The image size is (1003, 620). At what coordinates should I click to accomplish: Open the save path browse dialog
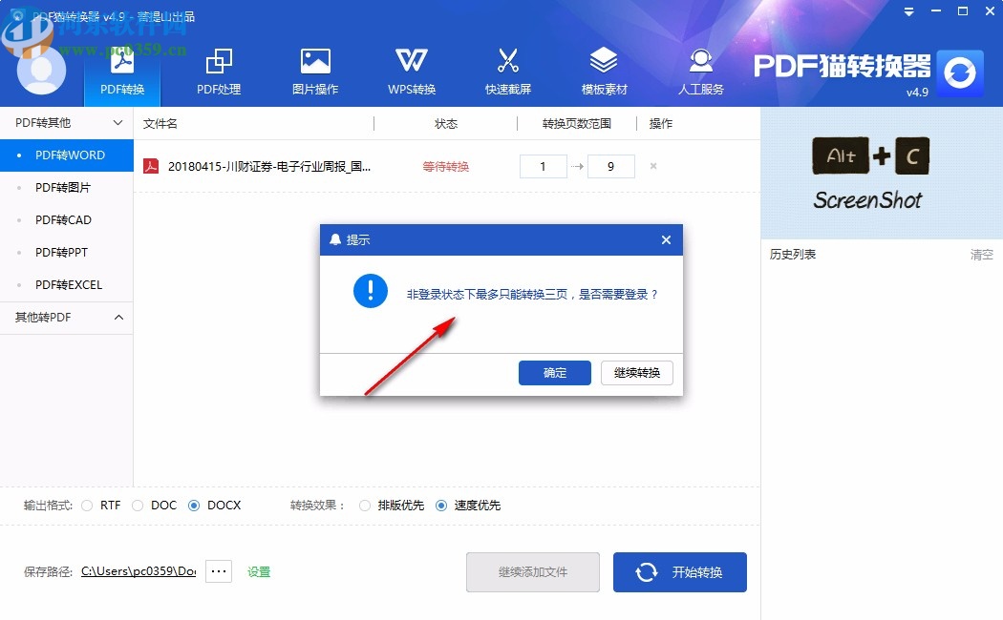[218, 570]
